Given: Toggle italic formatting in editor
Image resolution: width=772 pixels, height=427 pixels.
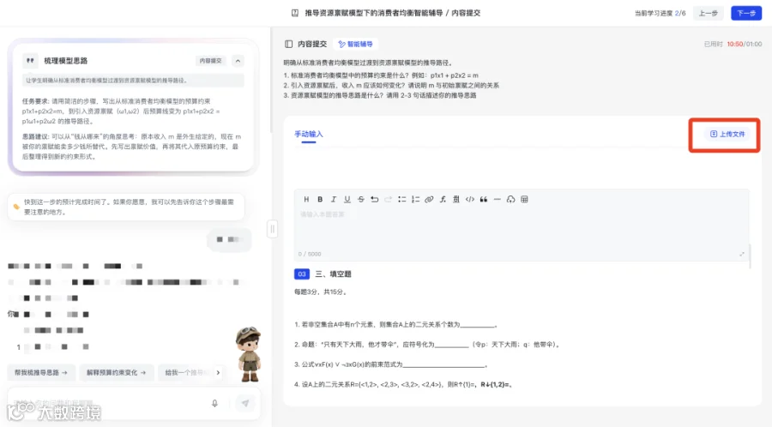Looking at the screenshot, I should coord(334,199).
